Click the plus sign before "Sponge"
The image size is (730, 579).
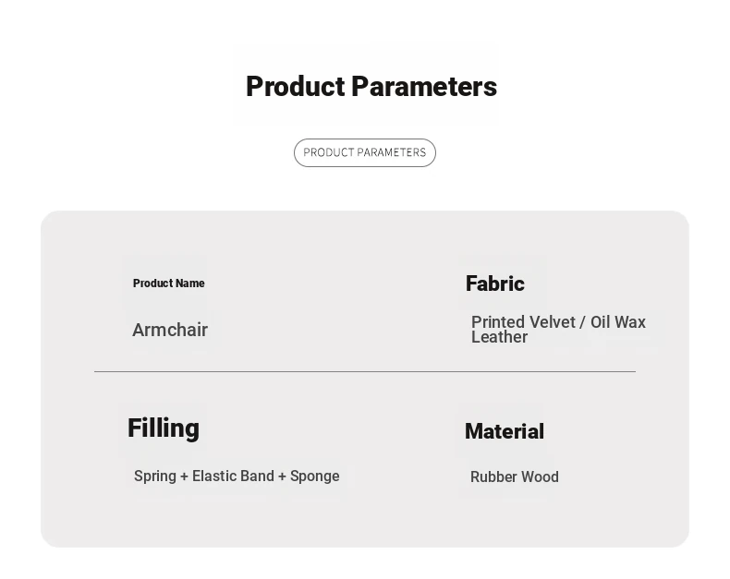[282, 476]
